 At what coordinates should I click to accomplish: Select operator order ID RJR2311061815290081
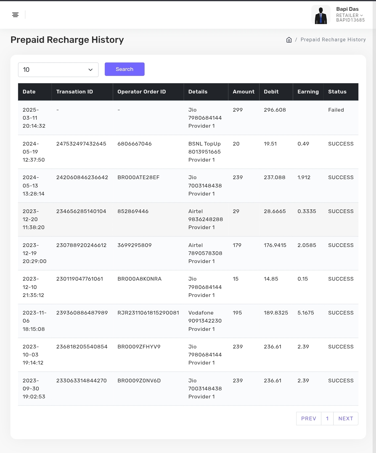click(148, 313)
